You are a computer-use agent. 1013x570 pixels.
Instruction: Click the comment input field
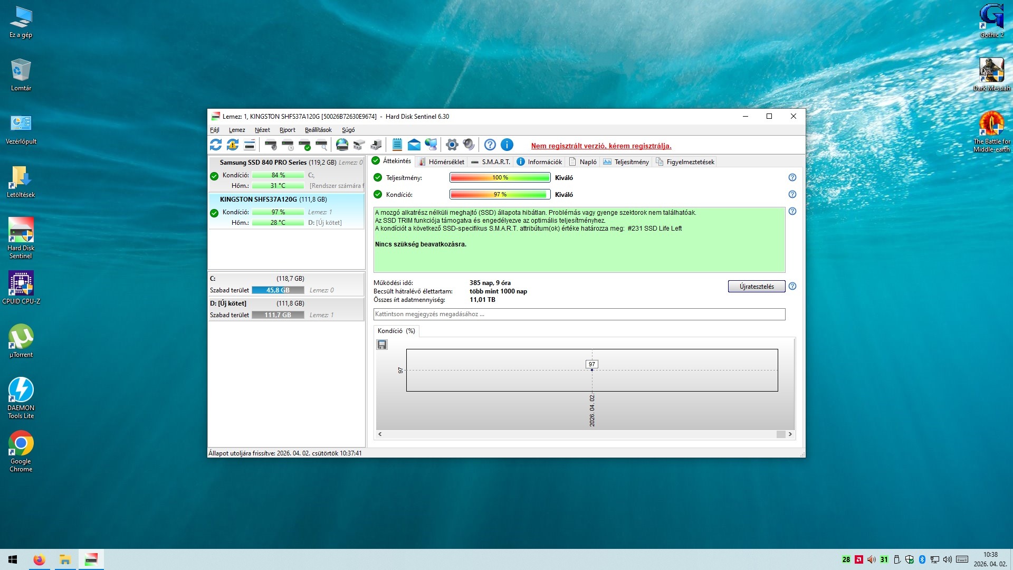point(579,315)
